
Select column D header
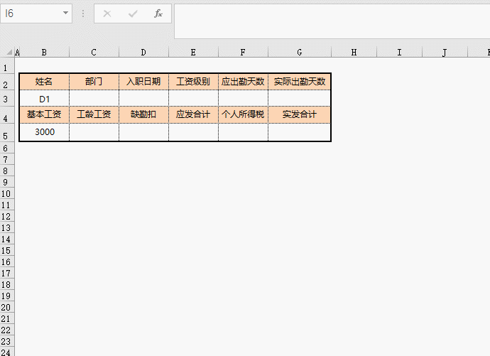click(143, 52)
